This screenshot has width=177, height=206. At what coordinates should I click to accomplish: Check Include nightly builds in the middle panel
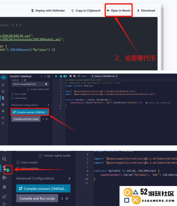[28, 89]
